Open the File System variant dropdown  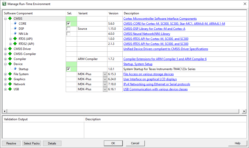105,74
